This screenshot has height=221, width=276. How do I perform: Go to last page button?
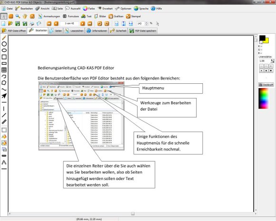coord(90,23)
